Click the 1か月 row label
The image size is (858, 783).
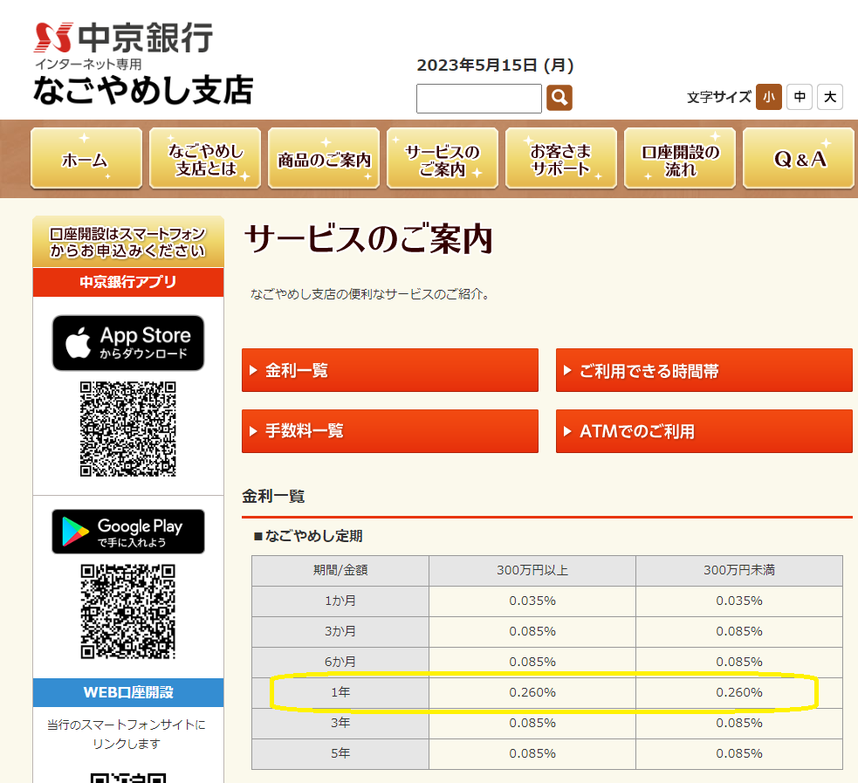pos(340,601)
